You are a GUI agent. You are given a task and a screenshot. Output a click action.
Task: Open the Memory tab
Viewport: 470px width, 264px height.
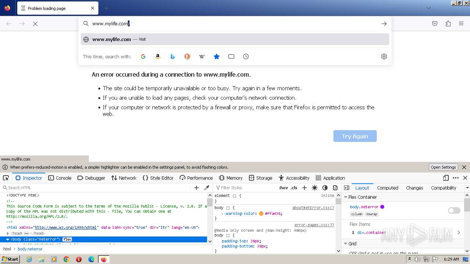point(231,178)
